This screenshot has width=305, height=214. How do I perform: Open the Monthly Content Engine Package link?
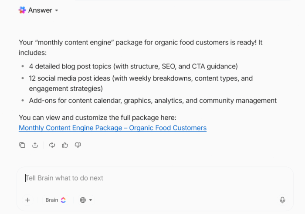[x=112, y=128]
